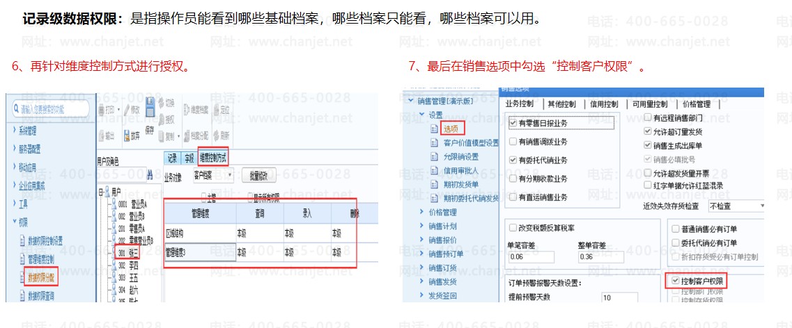Click the 单笔容差 input field
The image size is (792, 328).
pos(533,257)
